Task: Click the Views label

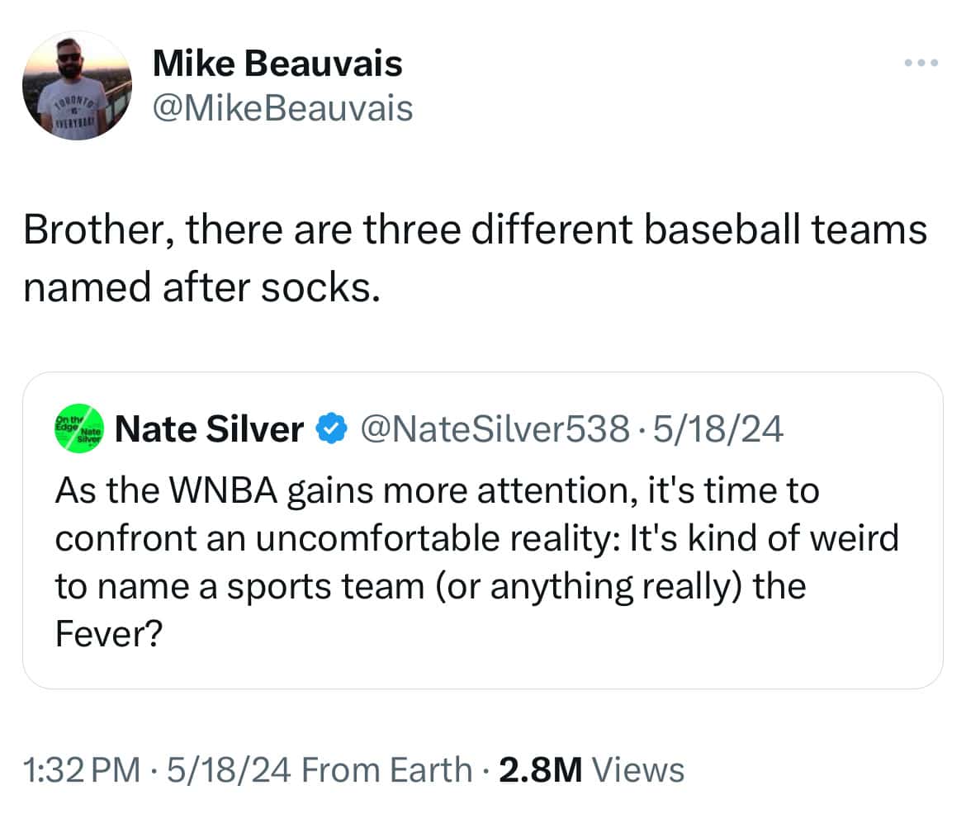Action: 638,769
